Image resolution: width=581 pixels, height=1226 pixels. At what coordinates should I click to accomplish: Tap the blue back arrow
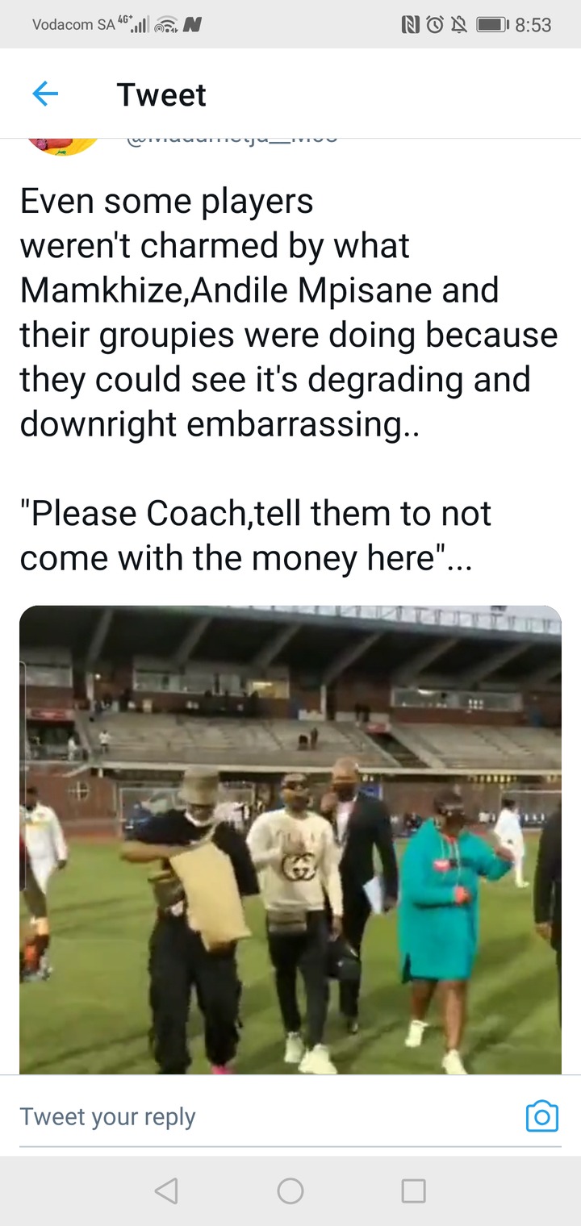[x=45, y=95]
